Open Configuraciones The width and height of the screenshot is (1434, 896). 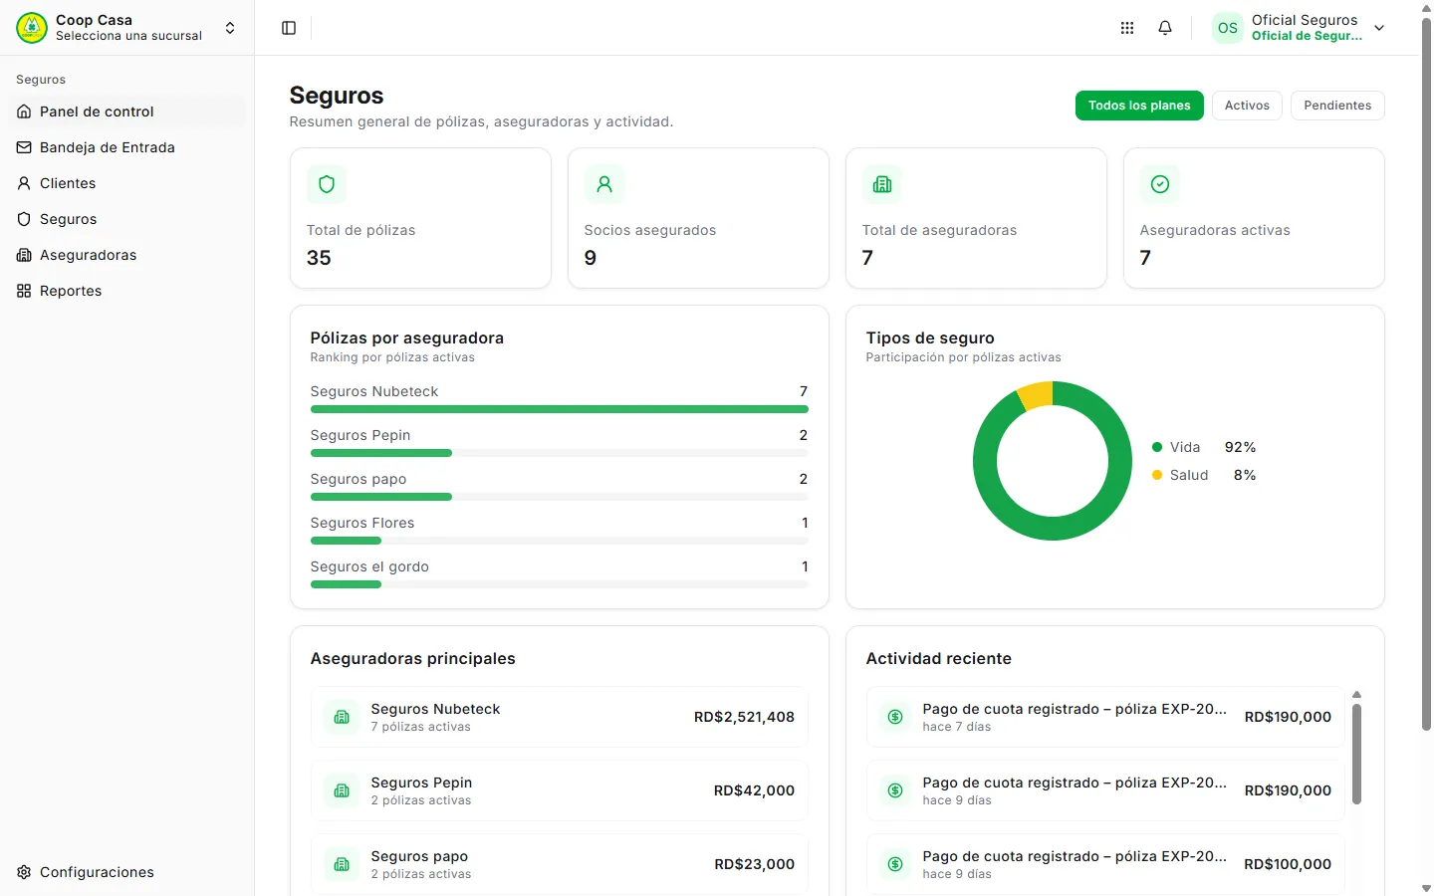click(126, 872)
